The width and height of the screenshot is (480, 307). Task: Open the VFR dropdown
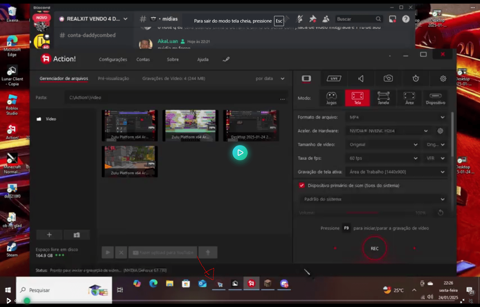435,158
